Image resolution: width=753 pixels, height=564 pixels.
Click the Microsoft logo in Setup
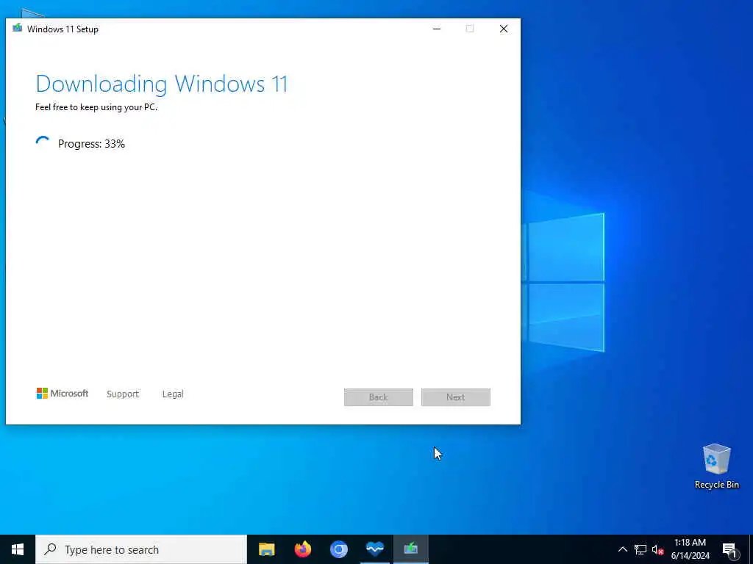pyautogui.click(x=63, y=394)
